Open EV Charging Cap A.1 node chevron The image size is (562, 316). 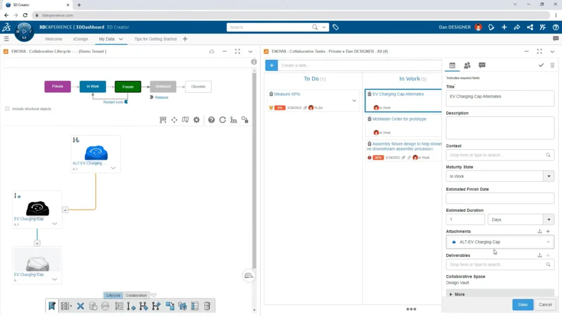point(54,224)
